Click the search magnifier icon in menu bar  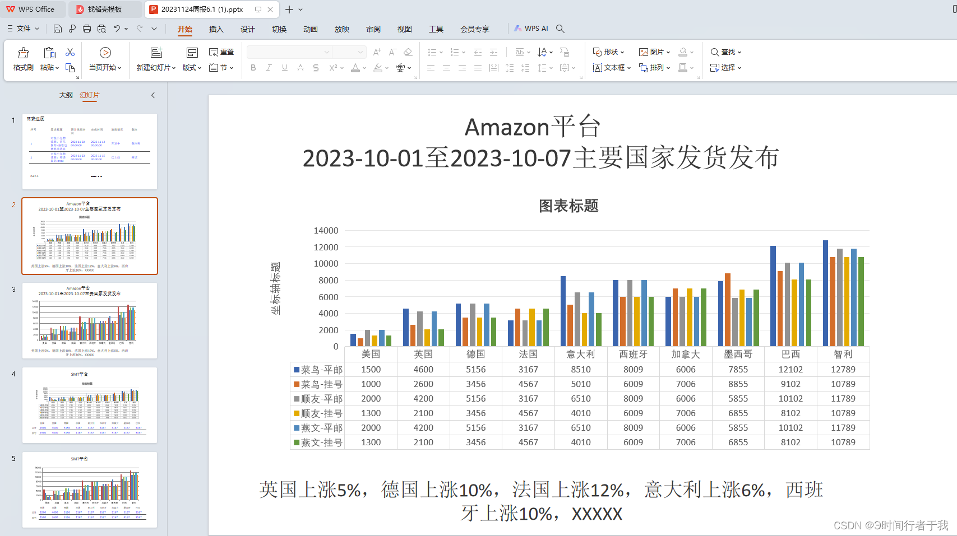[560, 29]
